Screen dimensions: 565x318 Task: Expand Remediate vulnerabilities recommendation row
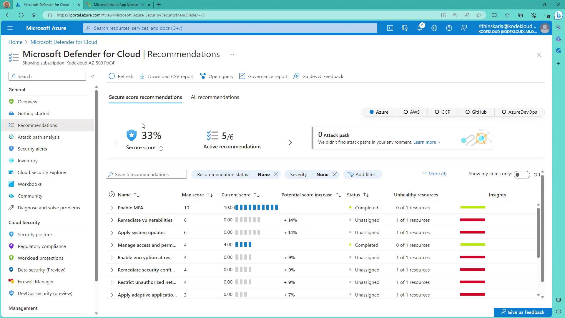(x=112, y=220)
